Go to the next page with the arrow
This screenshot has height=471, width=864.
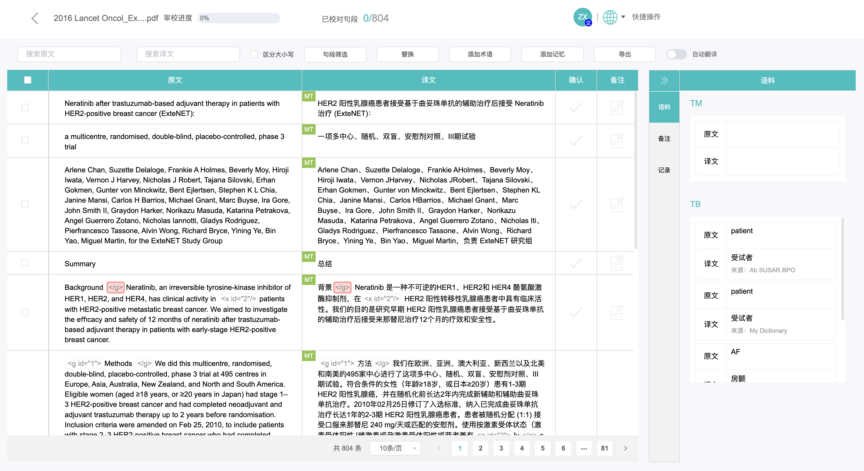point(625,448)
